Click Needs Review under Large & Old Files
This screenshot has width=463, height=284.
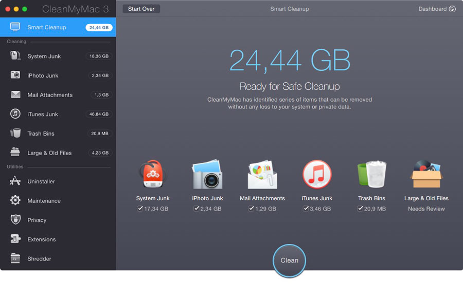tap(426, 209)
